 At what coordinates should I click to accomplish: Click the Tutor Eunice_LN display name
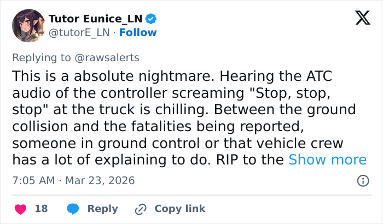(95, 19)
